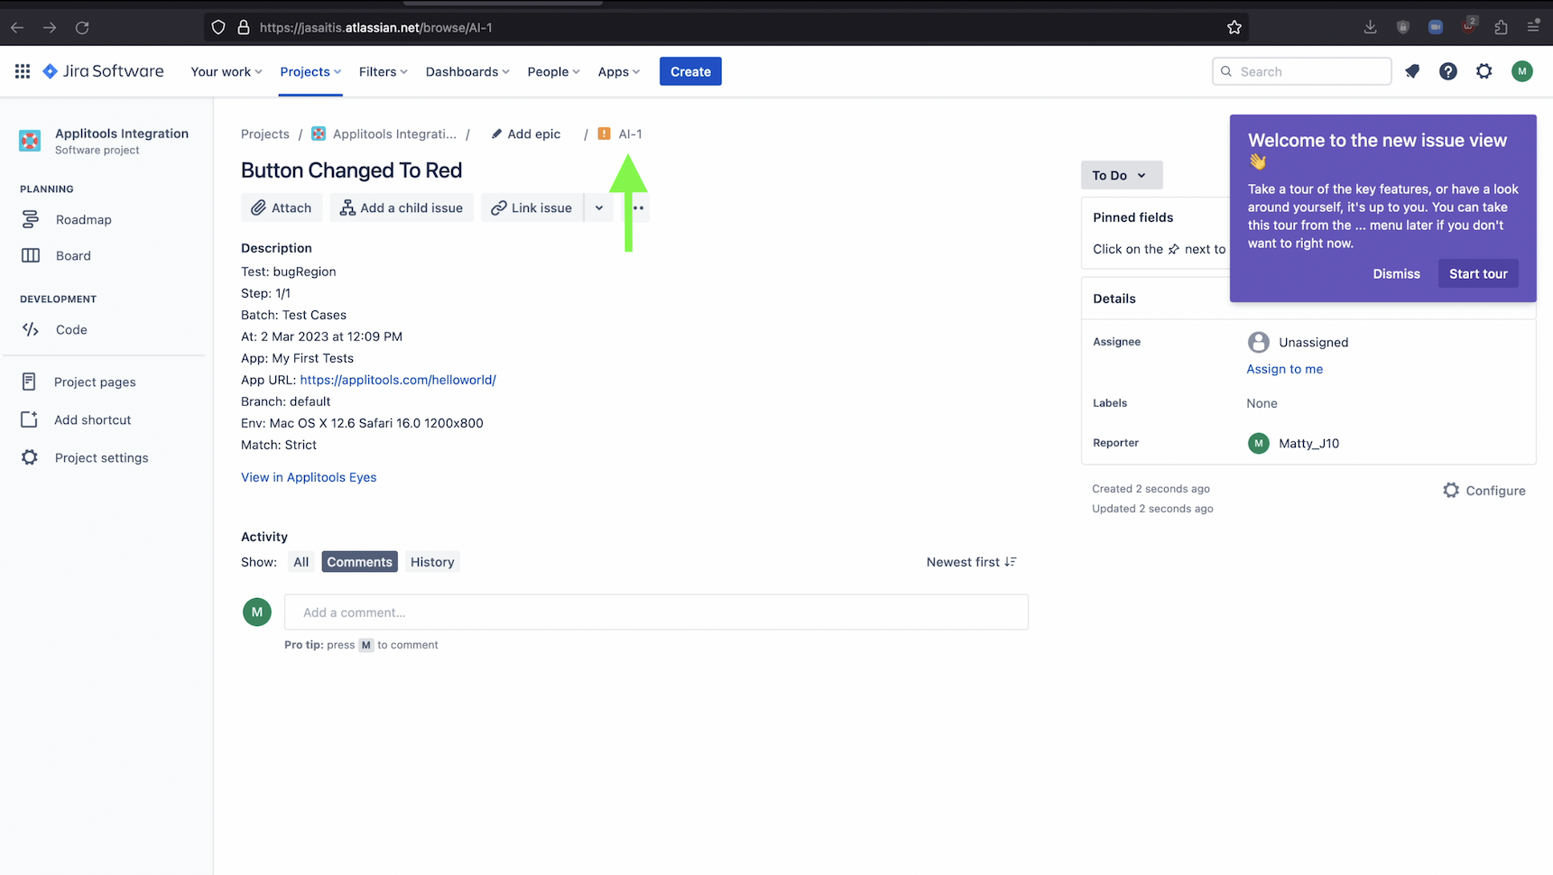Click Add a child issue button

(x=402, y=207)
